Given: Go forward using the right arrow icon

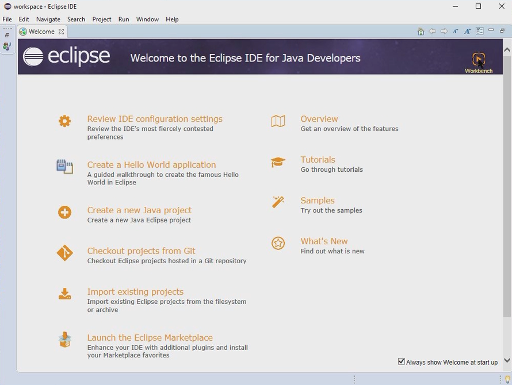Looking at the screenshot, I should 444,32.
